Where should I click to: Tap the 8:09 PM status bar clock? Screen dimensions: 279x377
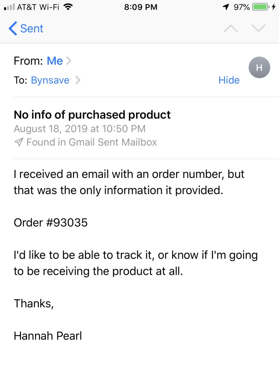point(141,7)
